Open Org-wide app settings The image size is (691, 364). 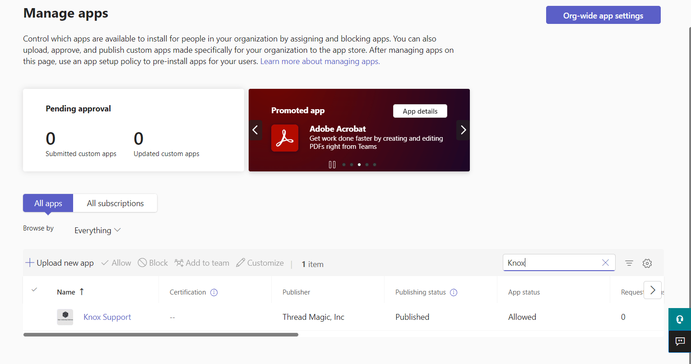pyautogui.click(x=603, y=15)
